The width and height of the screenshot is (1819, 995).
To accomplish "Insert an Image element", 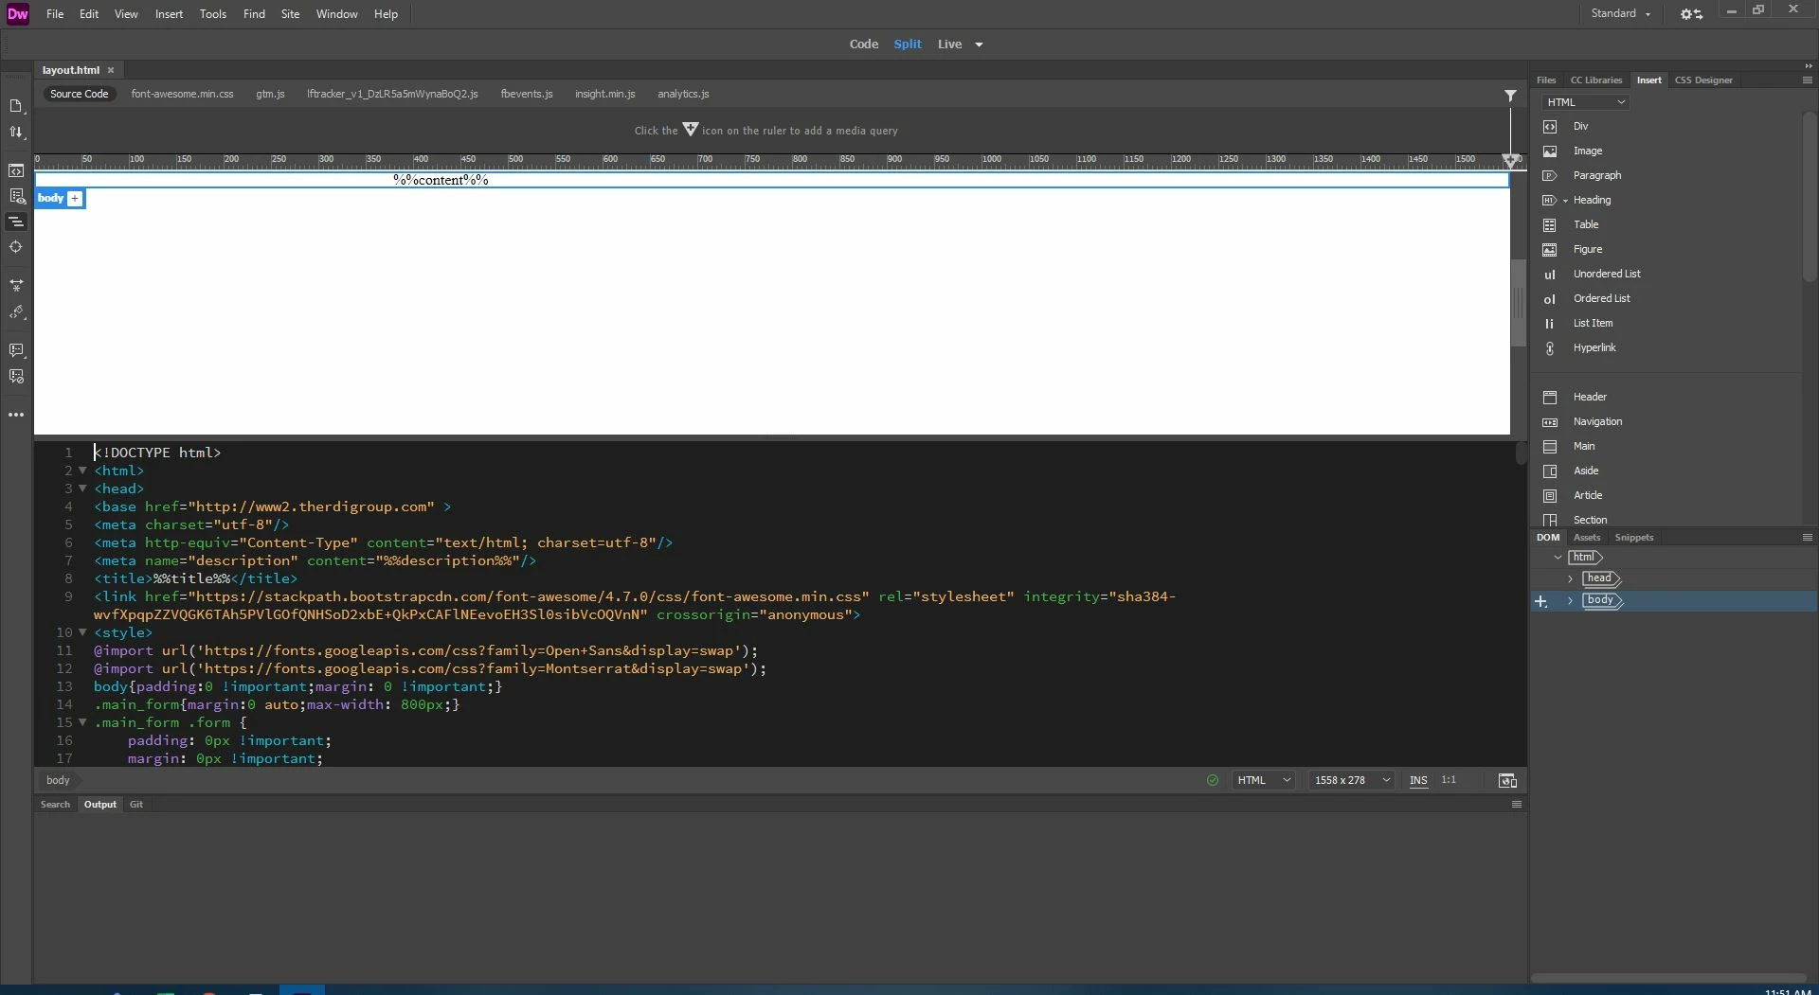I will click(1587, 151).
